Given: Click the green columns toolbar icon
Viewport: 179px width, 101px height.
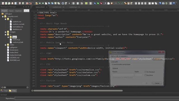Looking at the screenshot, I should [86, 3].
